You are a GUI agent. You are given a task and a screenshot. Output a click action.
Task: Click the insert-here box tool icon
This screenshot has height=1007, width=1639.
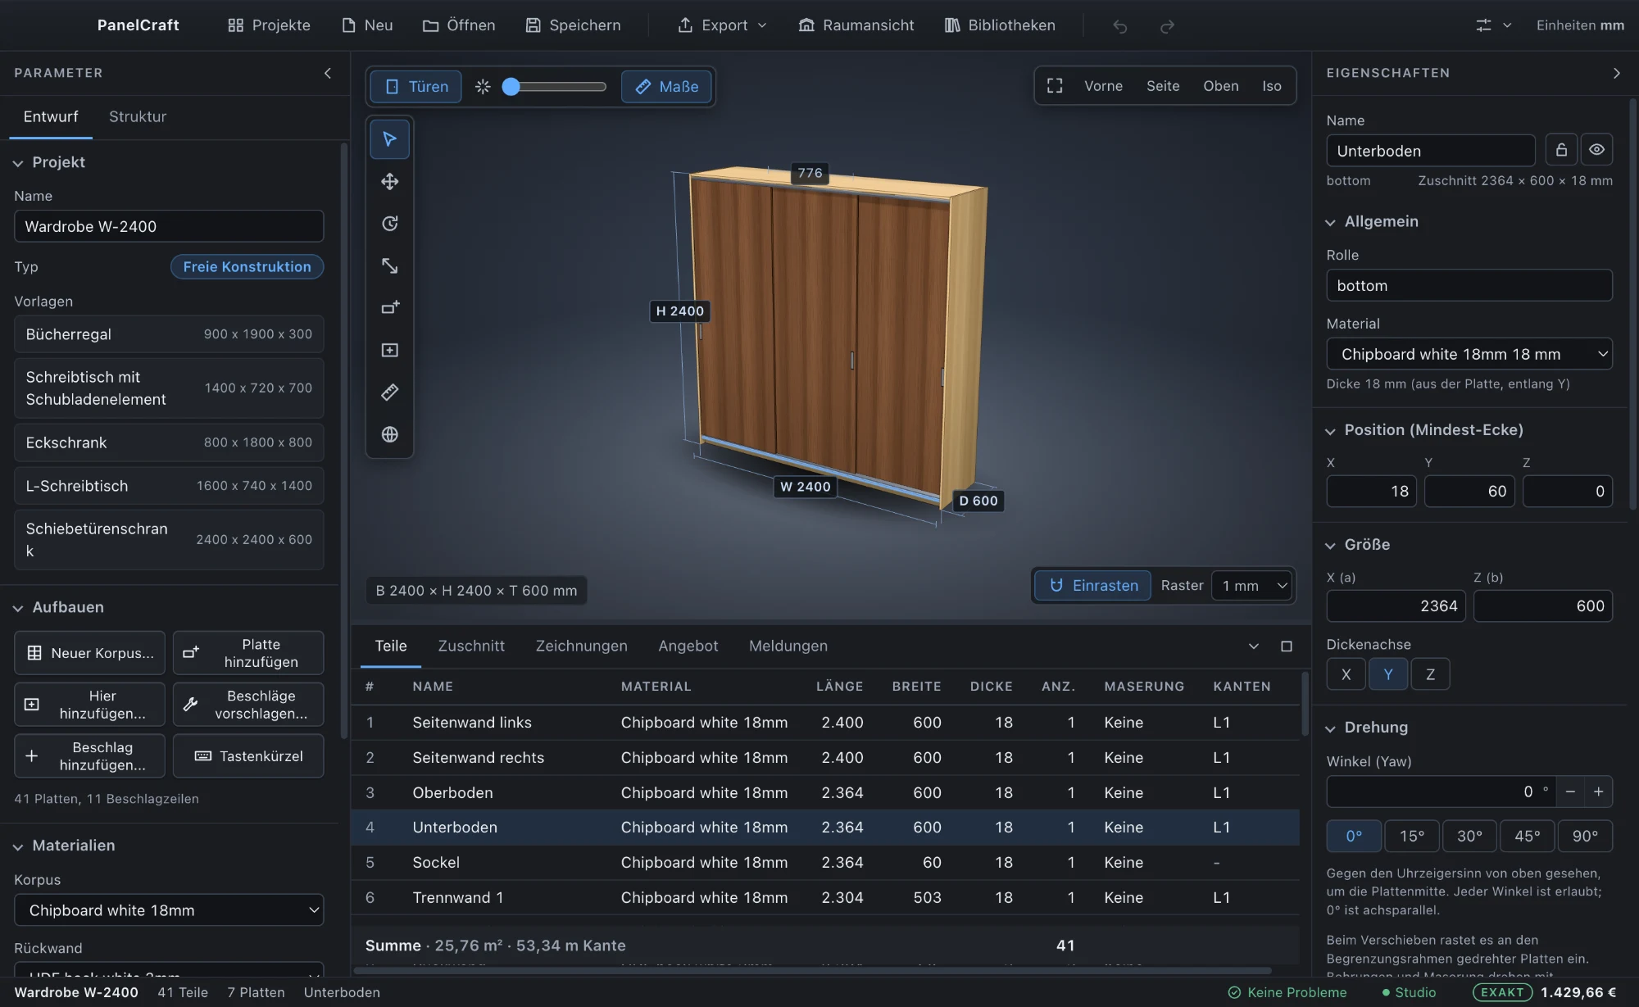[389, 350]
